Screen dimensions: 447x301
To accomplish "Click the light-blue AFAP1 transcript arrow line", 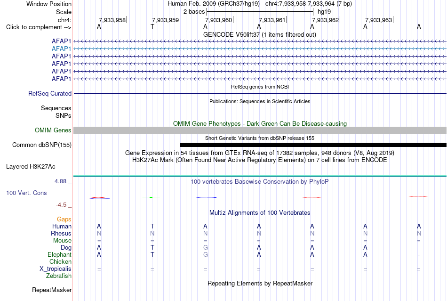I will [x=260, y=49].
